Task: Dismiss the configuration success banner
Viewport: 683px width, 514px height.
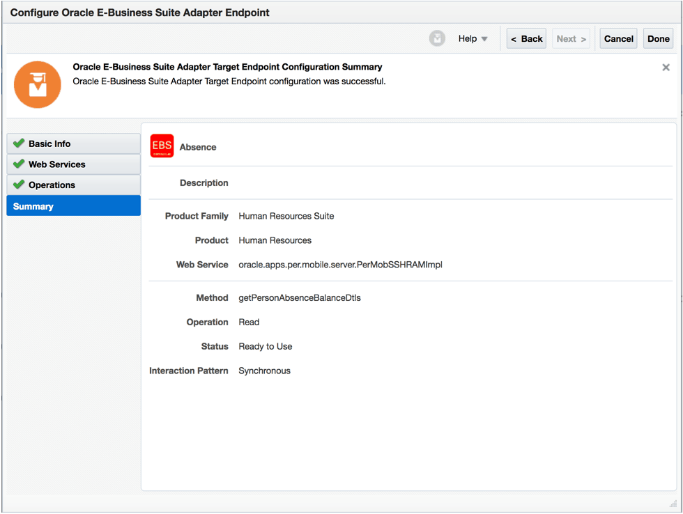Action: pos(666,67)
